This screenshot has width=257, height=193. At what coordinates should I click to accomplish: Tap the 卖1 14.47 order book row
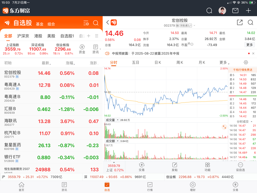point(243,92)
